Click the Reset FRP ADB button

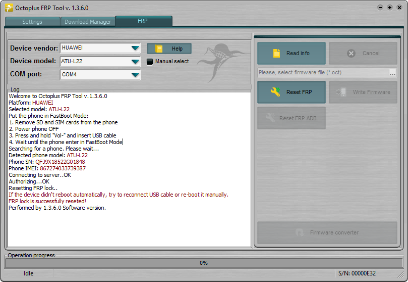[x=292, y=118]
